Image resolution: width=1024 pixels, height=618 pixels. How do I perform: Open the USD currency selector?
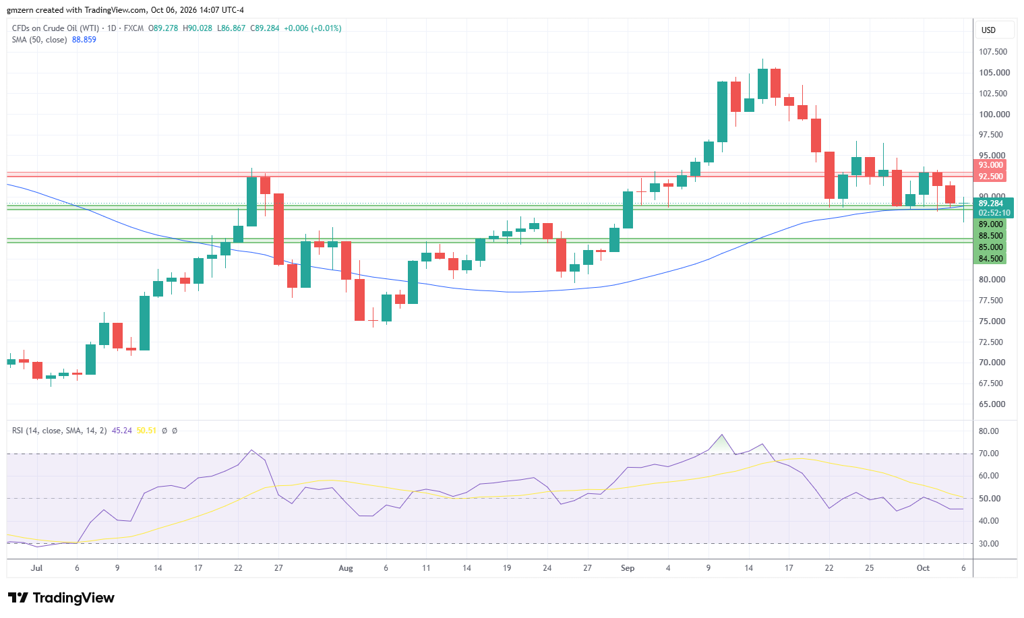(x=994, y=30)
